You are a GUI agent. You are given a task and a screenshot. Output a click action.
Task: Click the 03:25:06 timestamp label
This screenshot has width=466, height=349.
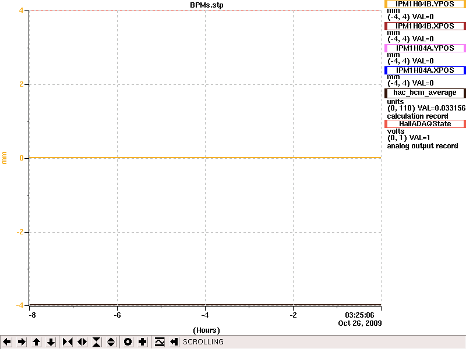tap(359, 315)
